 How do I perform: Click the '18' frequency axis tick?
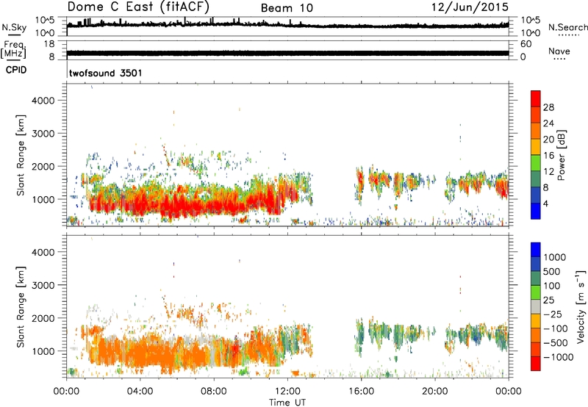pos(49,44)
